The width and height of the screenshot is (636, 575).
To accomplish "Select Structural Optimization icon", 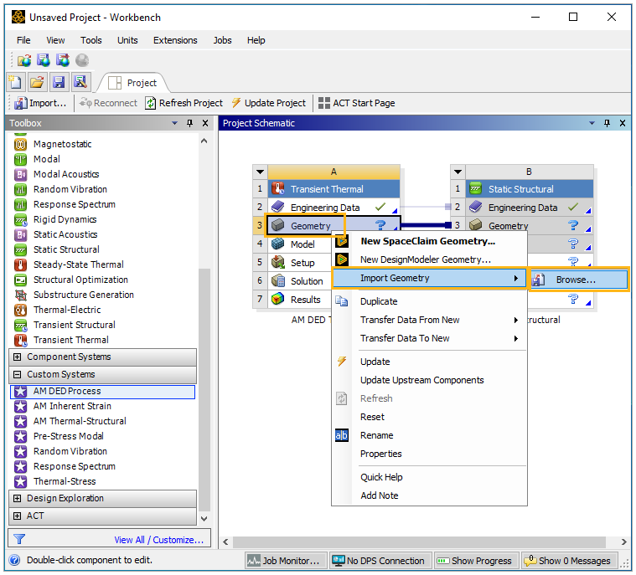I will click(x=20, y=280).
